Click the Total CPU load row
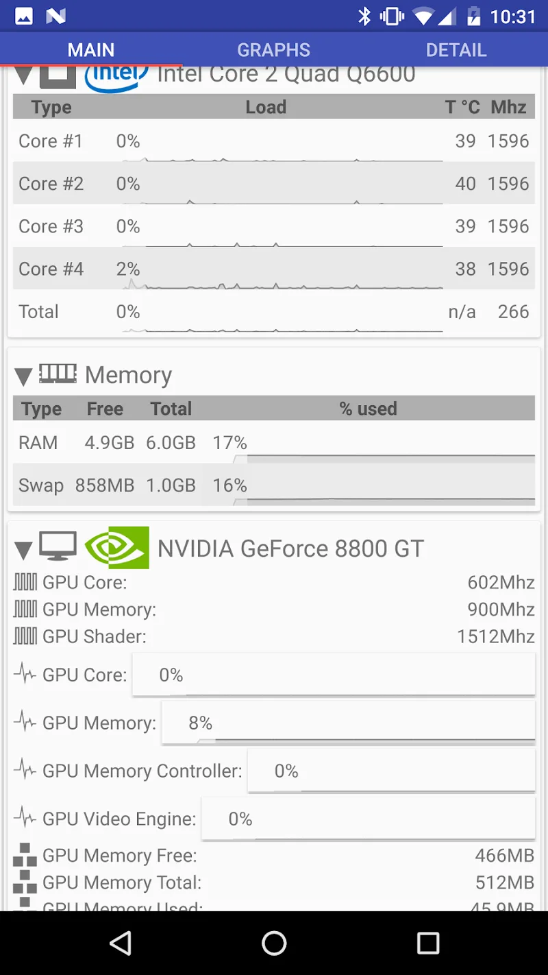The image size is (548, 975). (x=274, y=311)
